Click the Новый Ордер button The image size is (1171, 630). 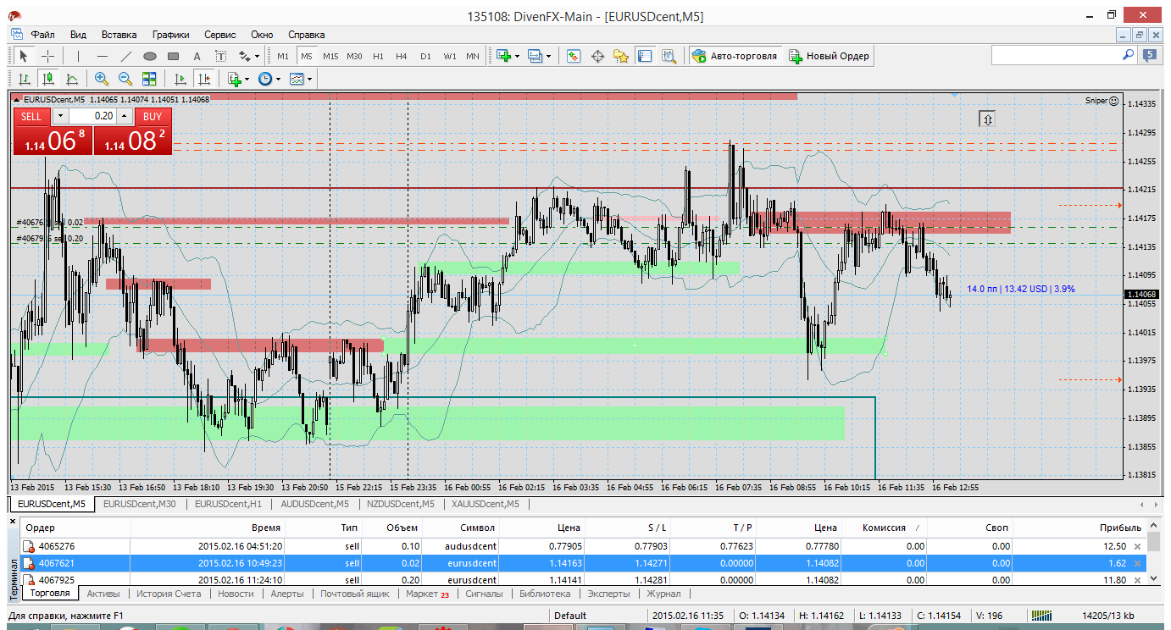click(829, 56)
